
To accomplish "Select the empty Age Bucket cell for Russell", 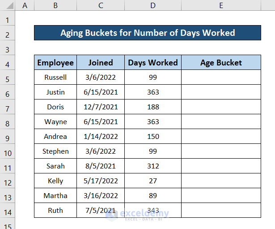I will tap(221, 78).
